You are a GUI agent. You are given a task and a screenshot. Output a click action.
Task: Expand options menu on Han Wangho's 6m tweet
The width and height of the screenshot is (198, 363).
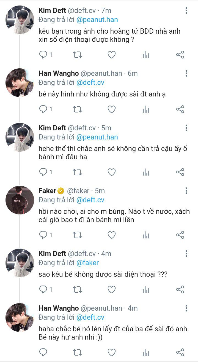pyautogui.click(x=186, y=73)
